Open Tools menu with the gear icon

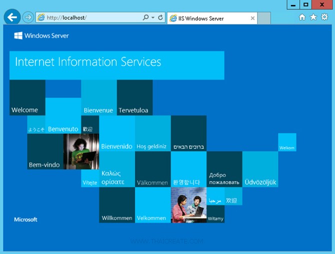coord(324,17)
